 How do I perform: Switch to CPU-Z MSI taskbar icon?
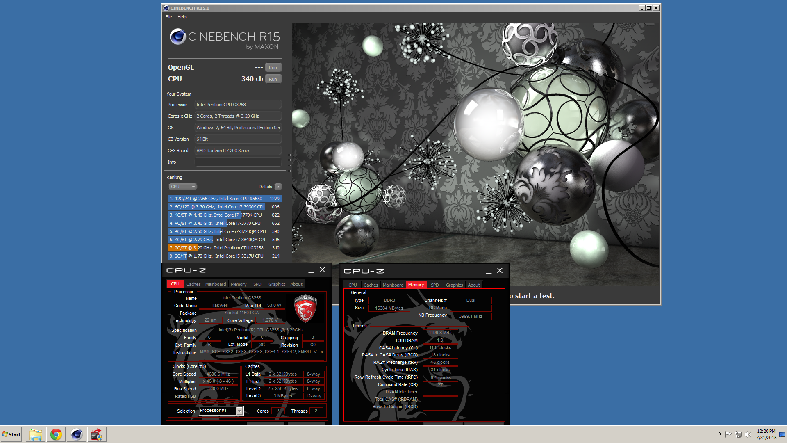97,434
